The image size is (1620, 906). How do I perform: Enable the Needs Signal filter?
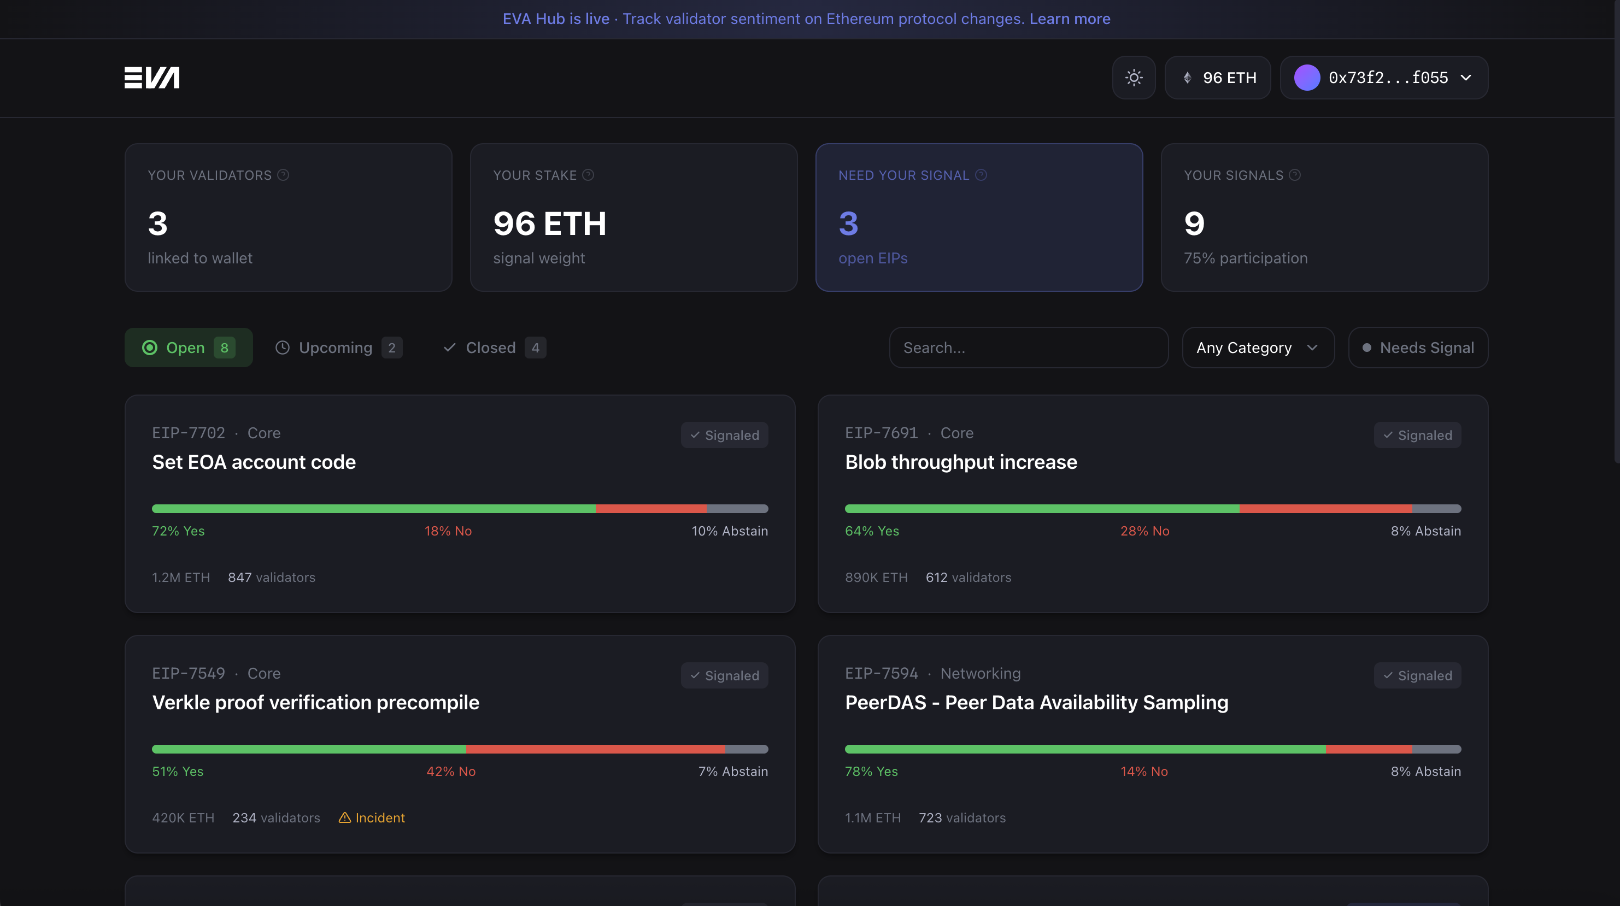(x=1418, y=347)
